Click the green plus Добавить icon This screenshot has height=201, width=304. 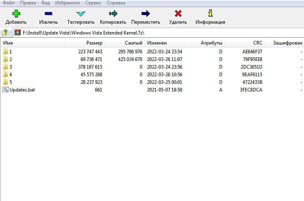(16, 13)
